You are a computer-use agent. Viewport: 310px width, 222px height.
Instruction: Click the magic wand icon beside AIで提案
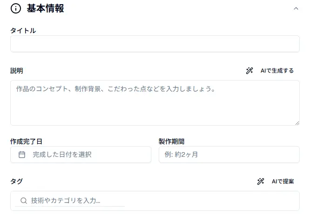click(x=261, y=182)
